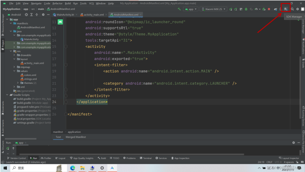Select the Text tab below editor
Screen dimensions: 305x172
pyautogui.click(x=58, y=137)
